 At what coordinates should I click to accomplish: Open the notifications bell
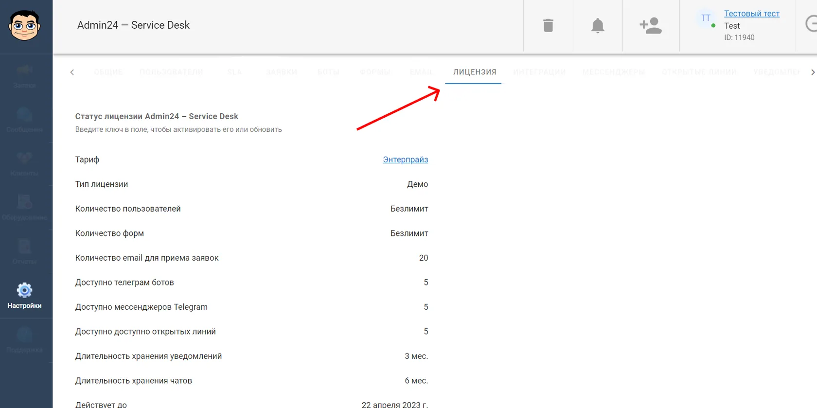pos(598,25)
